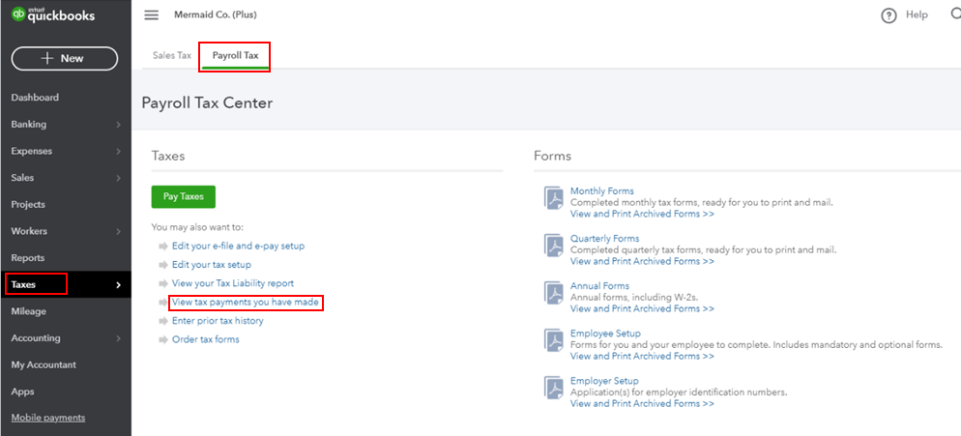
Task: Open Reports in the sidebar
Action: click(28, 258)
